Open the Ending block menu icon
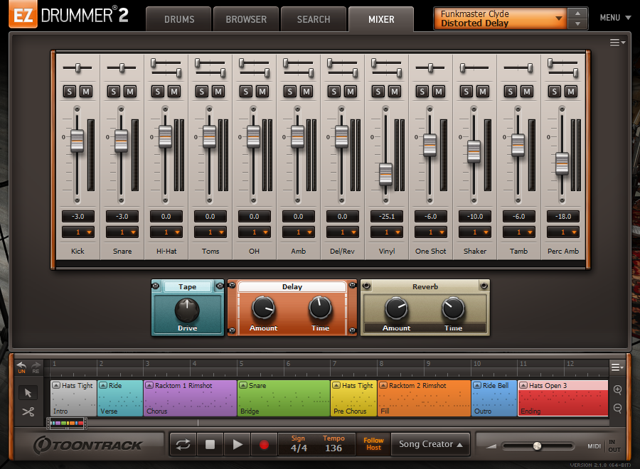 (x=523, y=385)
